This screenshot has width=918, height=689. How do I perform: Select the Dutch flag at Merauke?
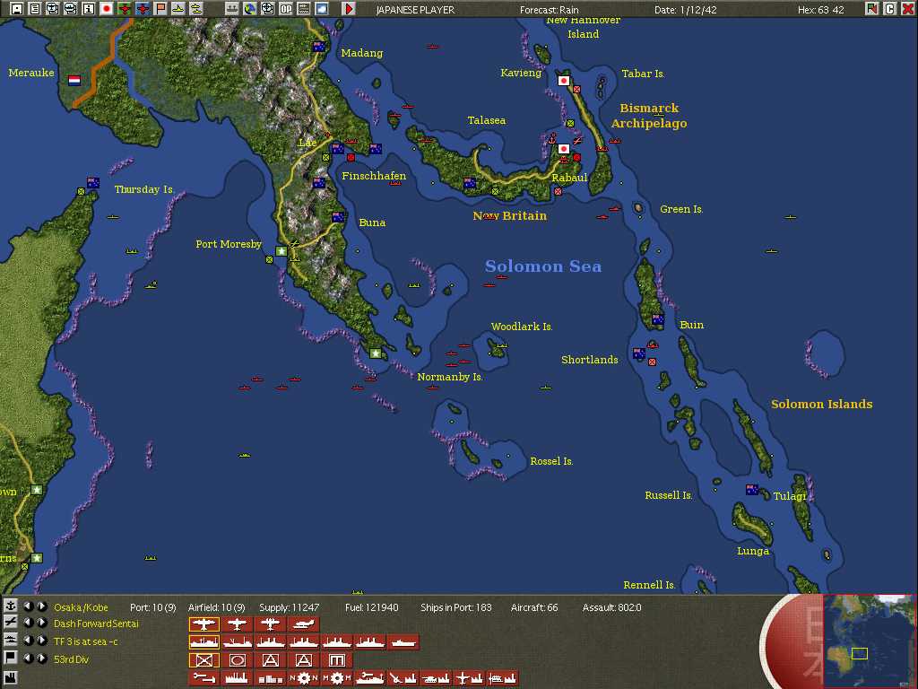(x=74, y=80)
